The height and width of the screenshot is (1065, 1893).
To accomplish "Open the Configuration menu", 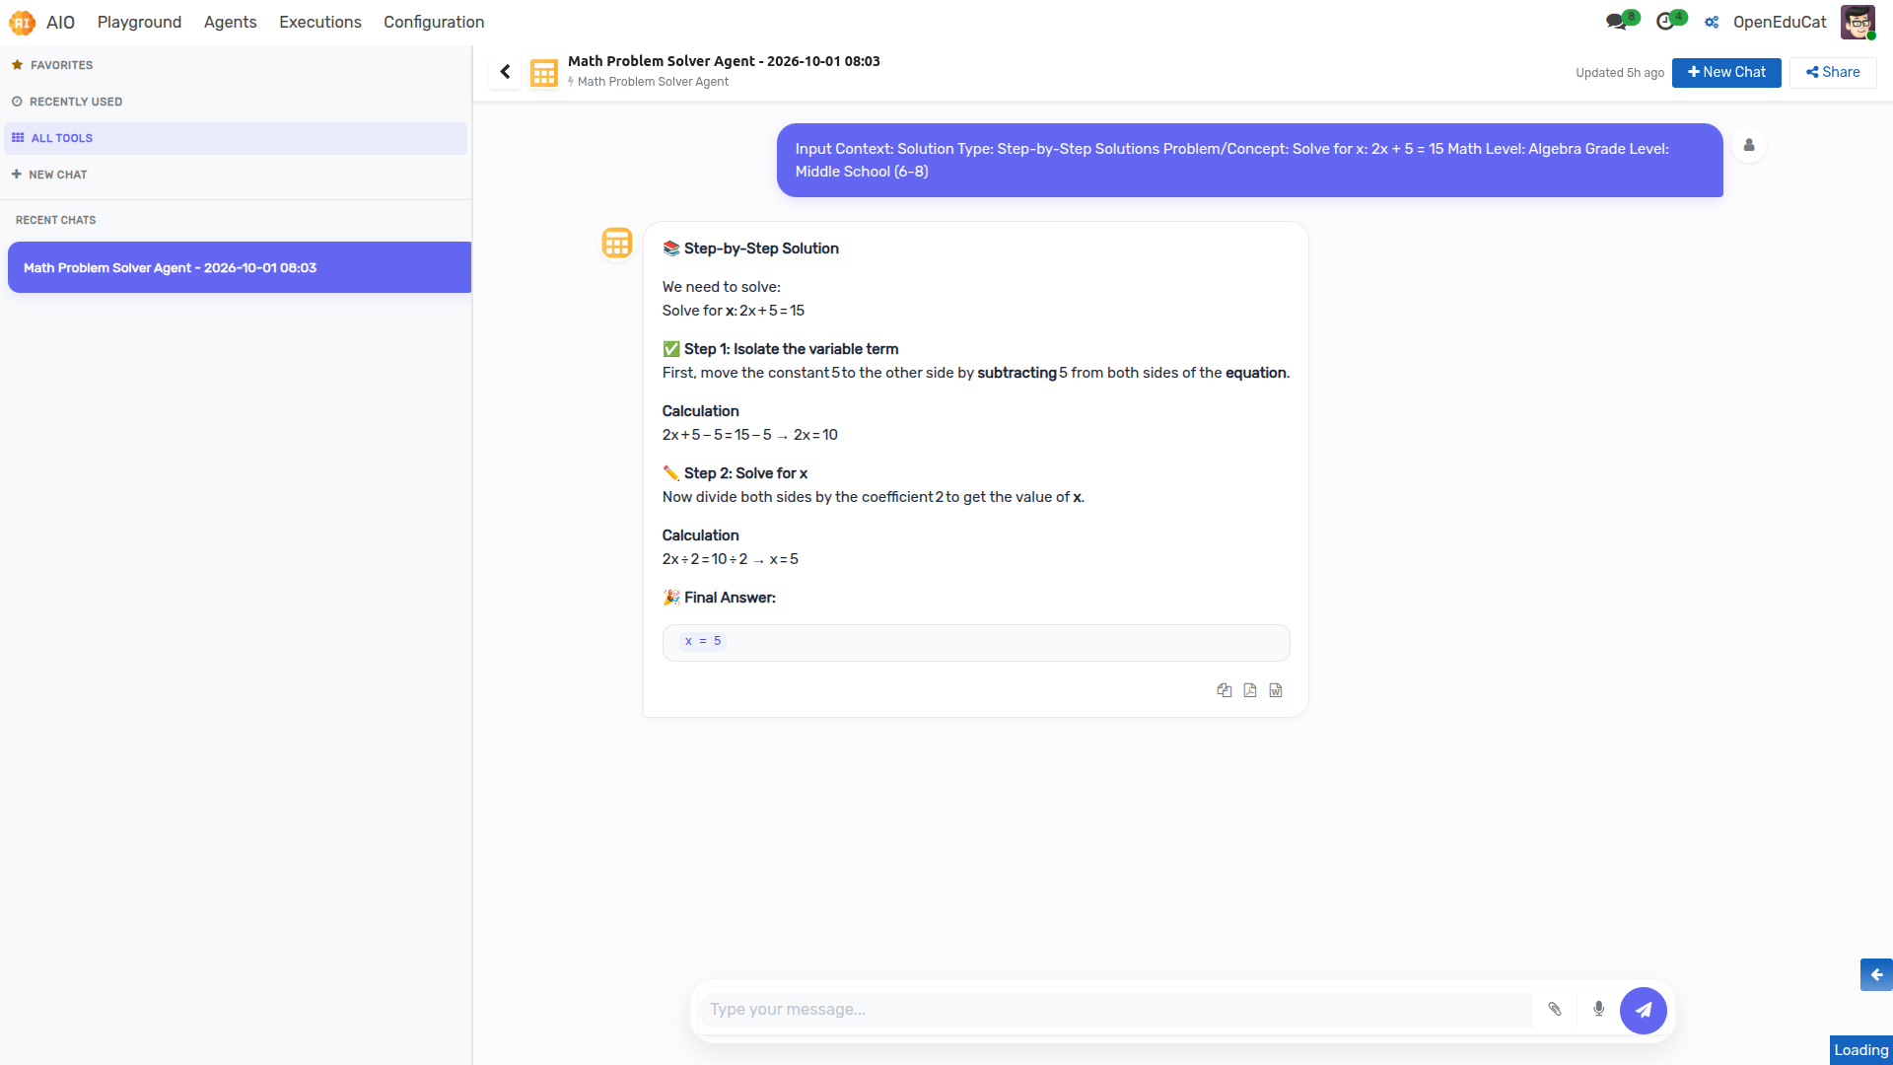I will tap(434, 22).
